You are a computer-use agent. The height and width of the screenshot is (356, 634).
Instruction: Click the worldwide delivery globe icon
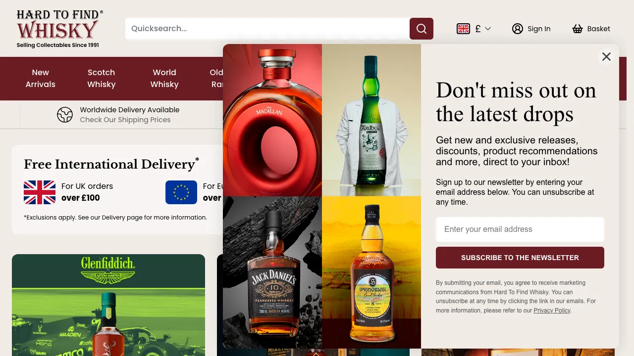[x=65, y=114]
